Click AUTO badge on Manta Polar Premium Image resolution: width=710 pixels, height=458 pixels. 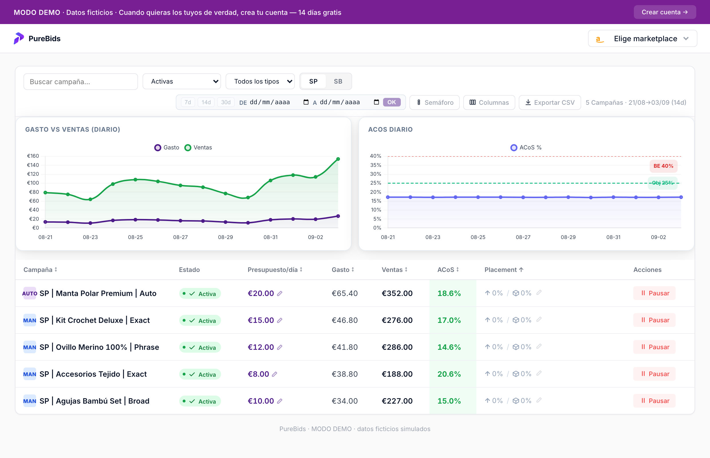(x=30, y=293)
